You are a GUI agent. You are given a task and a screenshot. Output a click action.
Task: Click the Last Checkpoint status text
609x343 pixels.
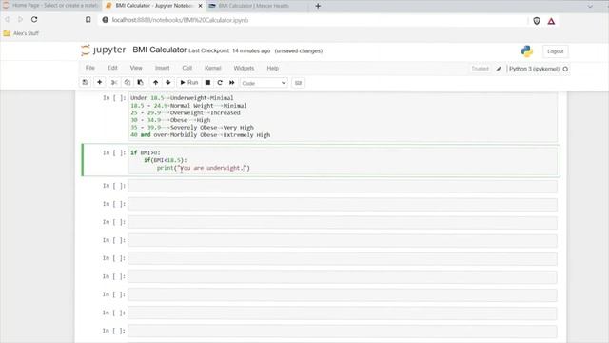click(x=229, y=50)
